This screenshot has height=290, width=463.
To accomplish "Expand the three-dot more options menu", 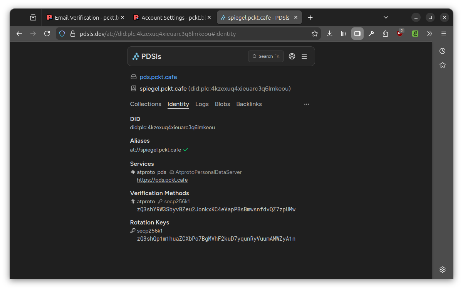I will tap(307, 104).
